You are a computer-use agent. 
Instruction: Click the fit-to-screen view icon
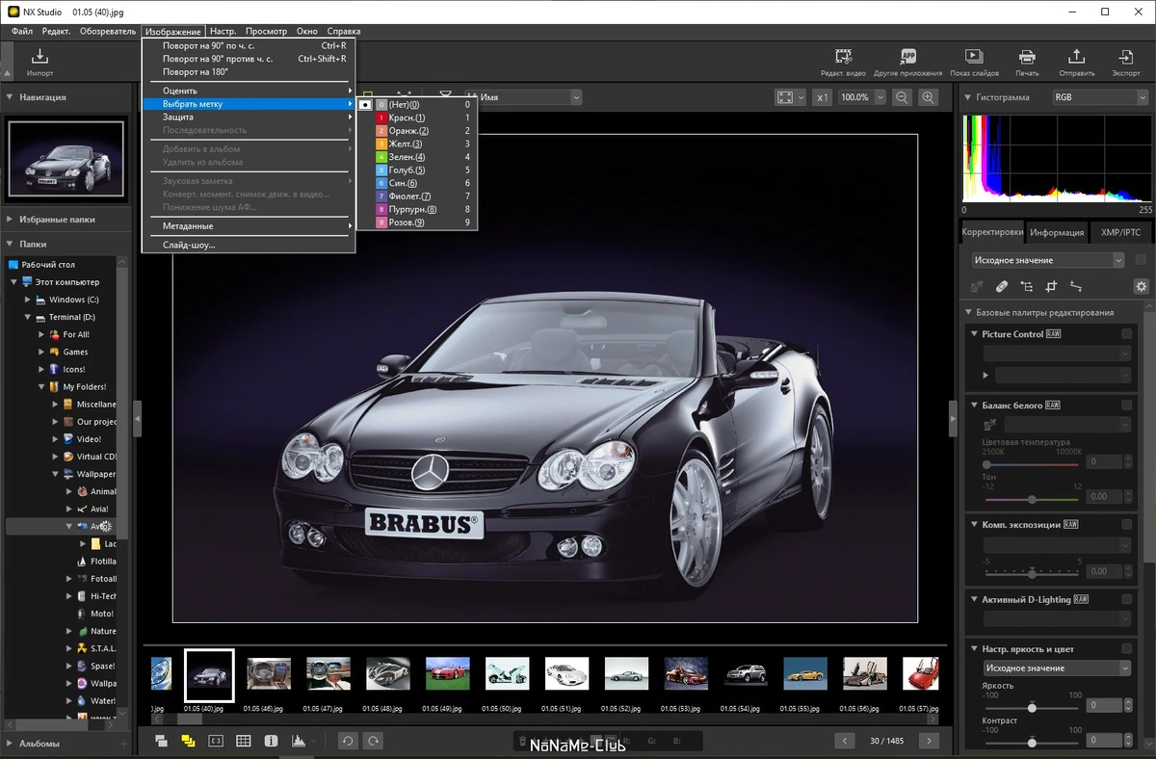click(785, 97)
